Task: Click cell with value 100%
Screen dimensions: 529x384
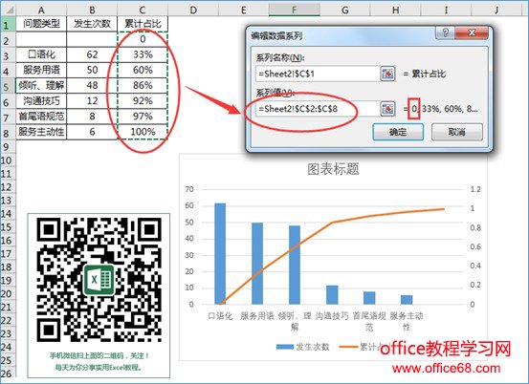Action: [143, 132]
